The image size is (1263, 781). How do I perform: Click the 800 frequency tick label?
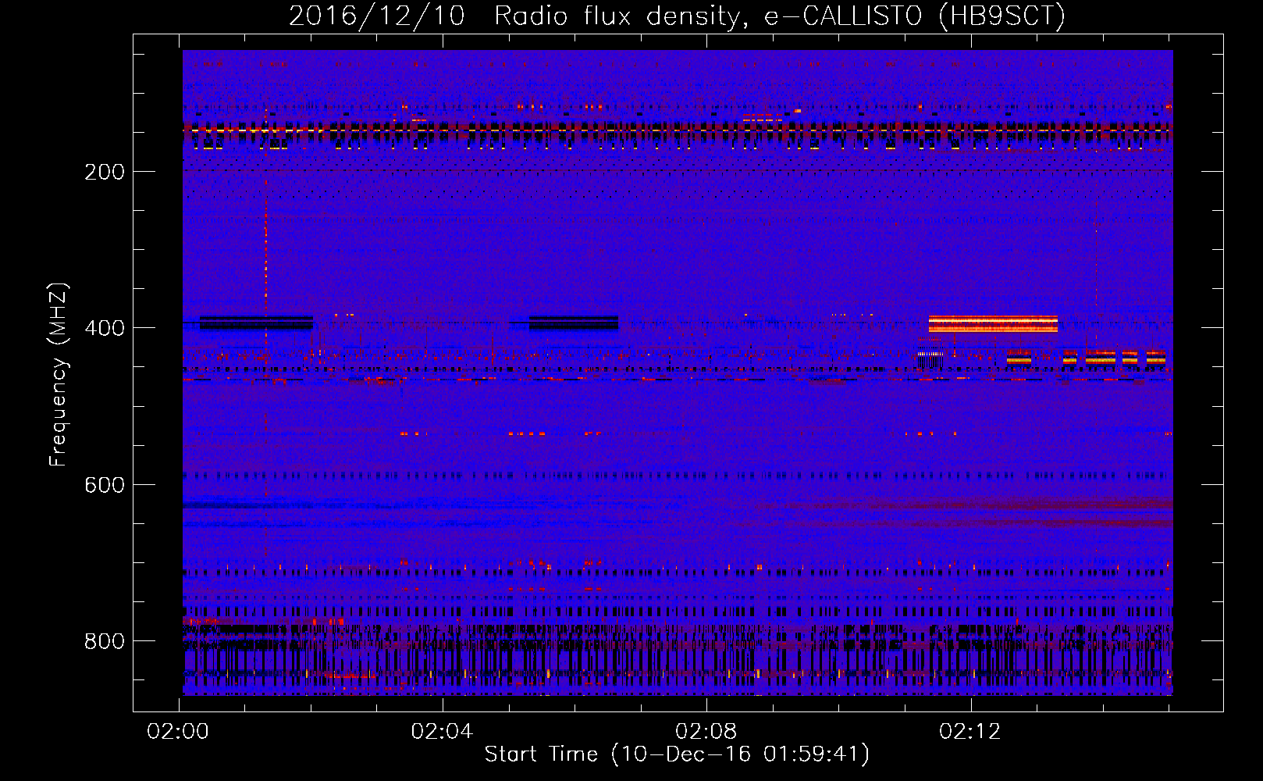105,641
